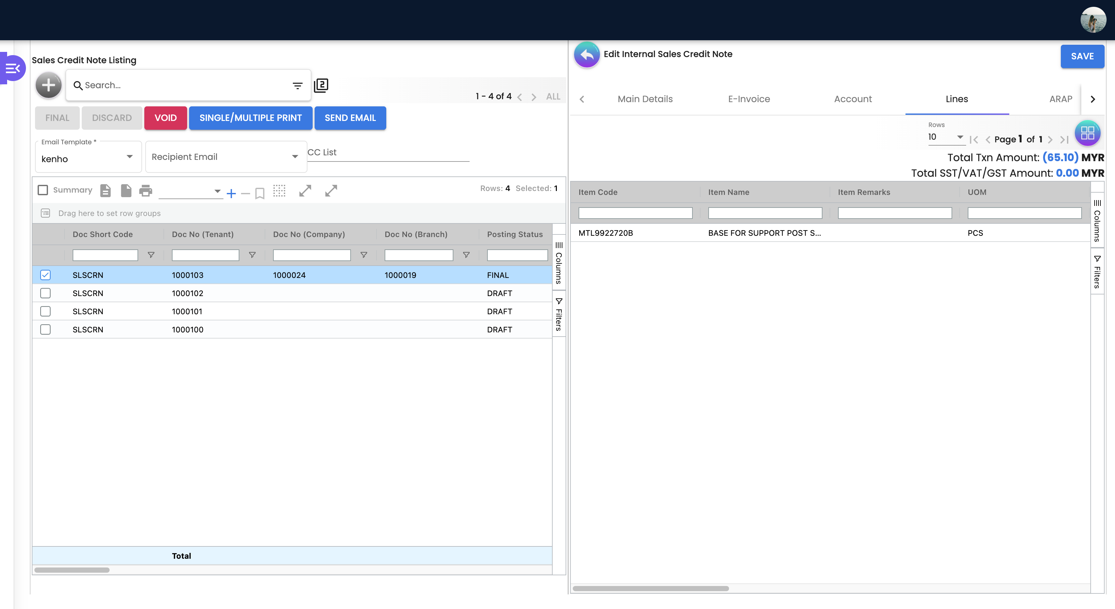
Task: Expand listing Filters side panel
Action: pos(559,314)
